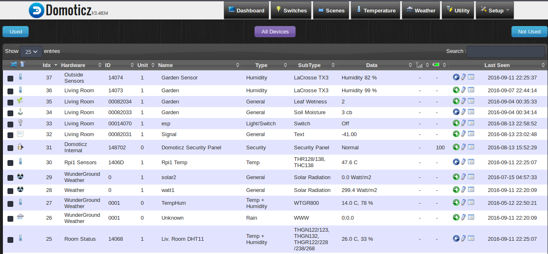Sort table by Data column

click(375, 65)
